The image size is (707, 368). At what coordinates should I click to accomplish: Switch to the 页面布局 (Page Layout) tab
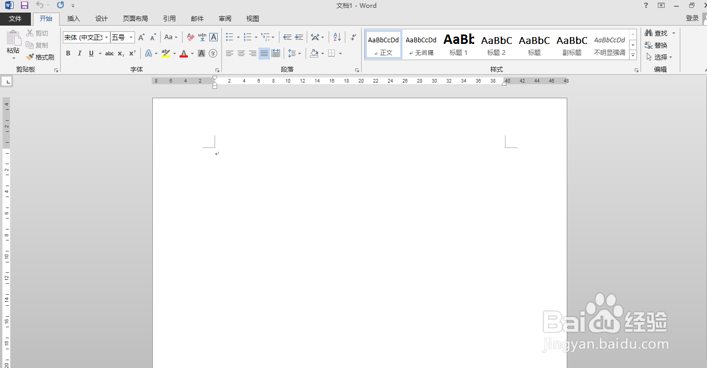pos(136,19)
